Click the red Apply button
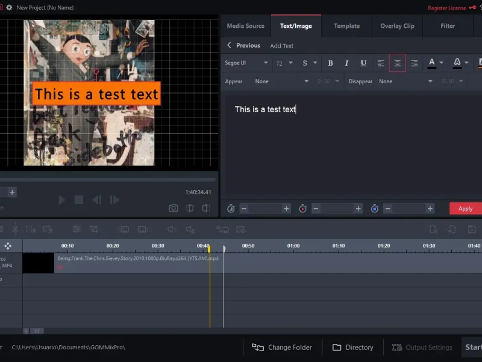Viewport: 482px width, 362px height. point(465,208)
